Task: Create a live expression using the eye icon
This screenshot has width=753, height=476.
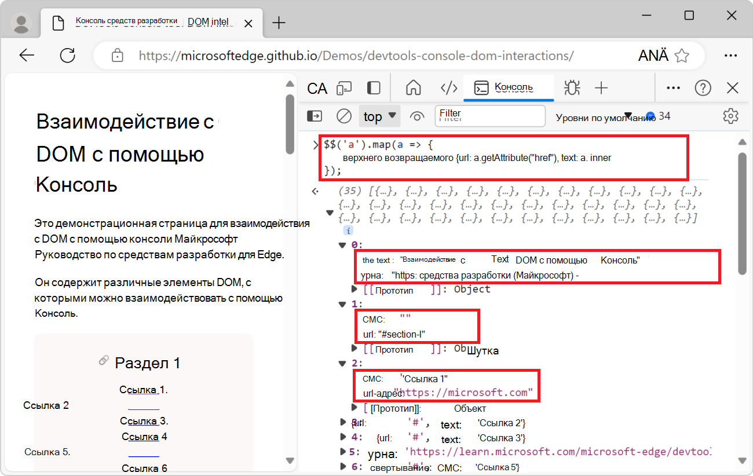Action: tap(417, 116)
